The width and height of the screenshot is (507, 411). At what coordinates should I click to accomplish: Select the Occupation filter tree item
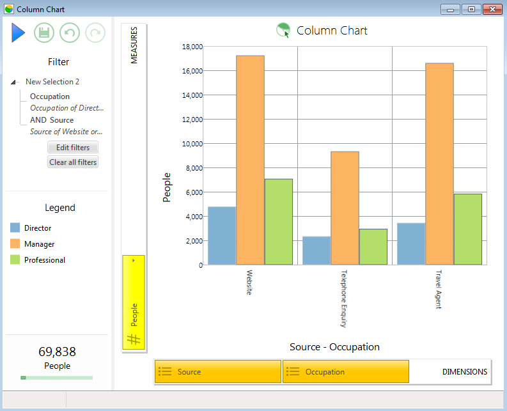(x=50, y=97)
